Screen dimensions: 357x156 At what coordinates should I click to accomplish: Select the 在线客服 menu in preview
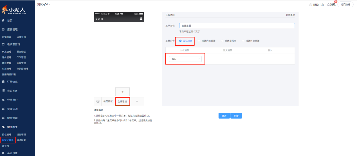(122, 101)
